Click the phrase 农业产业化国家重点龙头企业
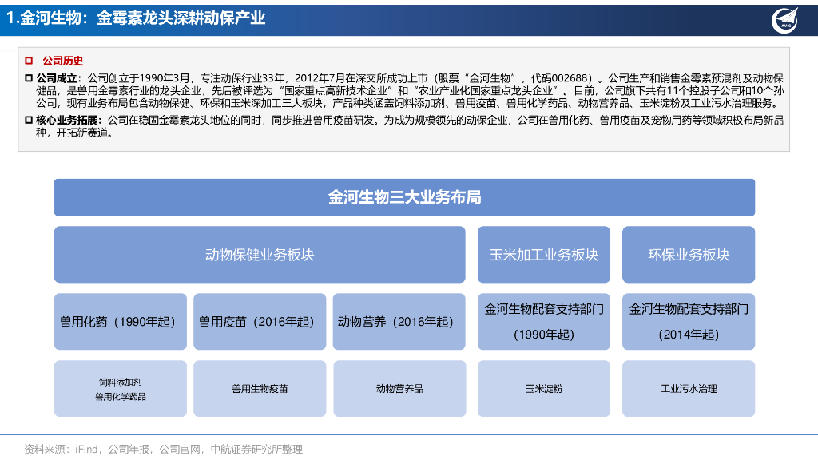 [x=485, y=90]
